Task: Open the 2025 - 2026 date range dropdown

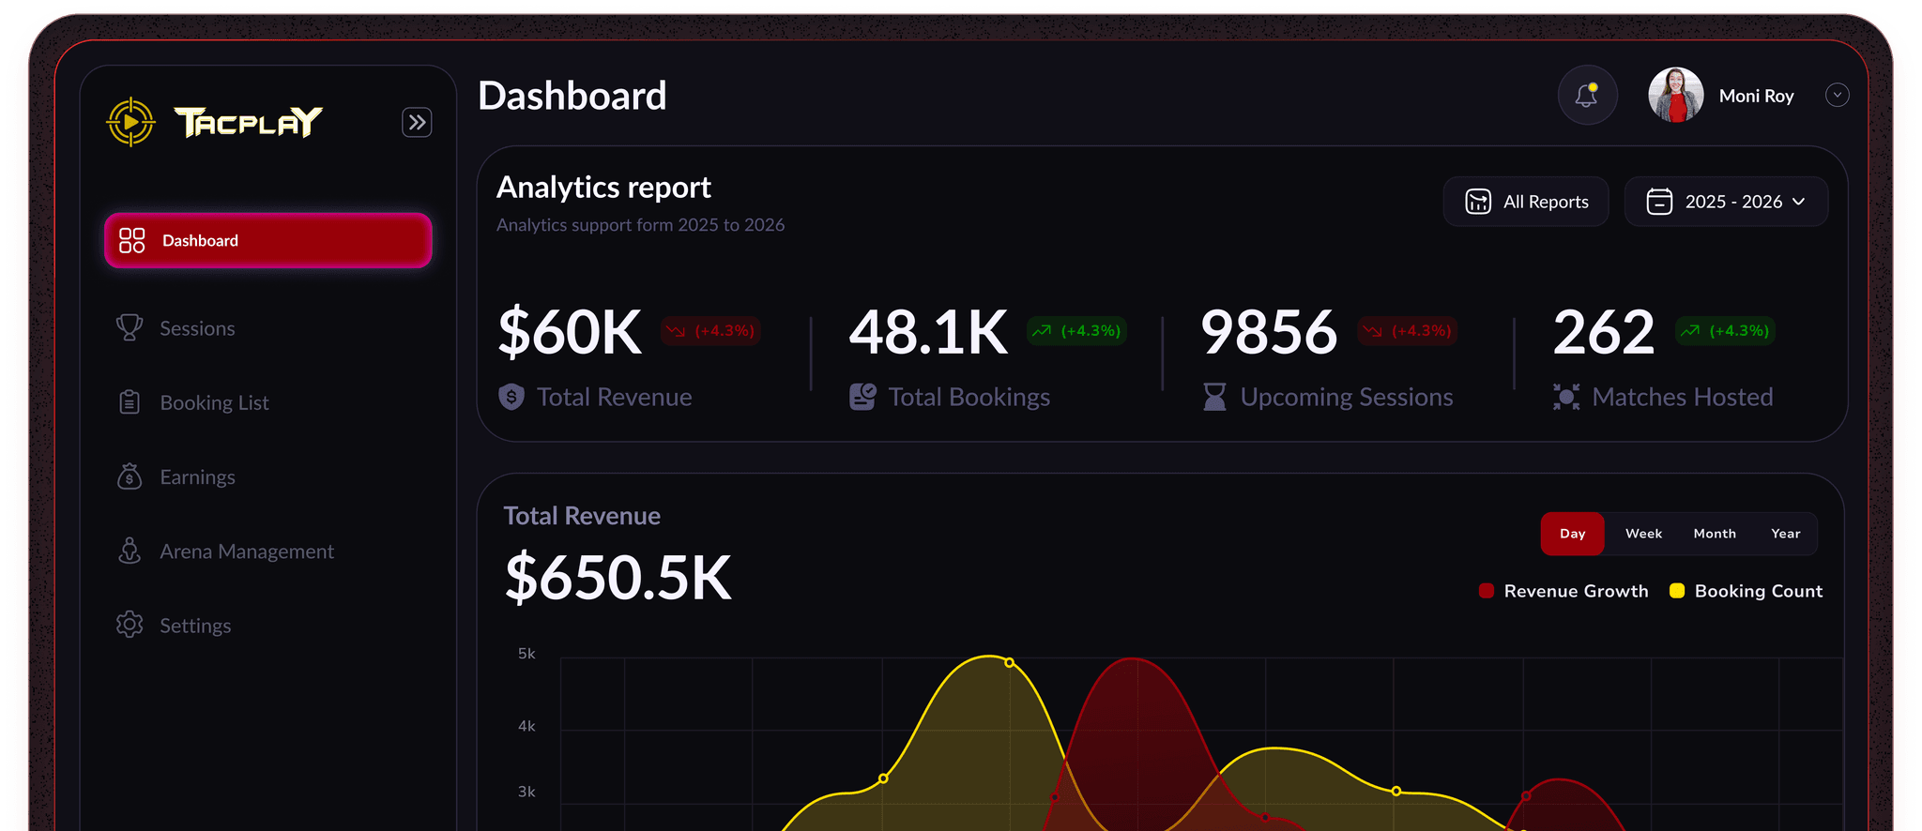Action: [x=1726, y=202]
